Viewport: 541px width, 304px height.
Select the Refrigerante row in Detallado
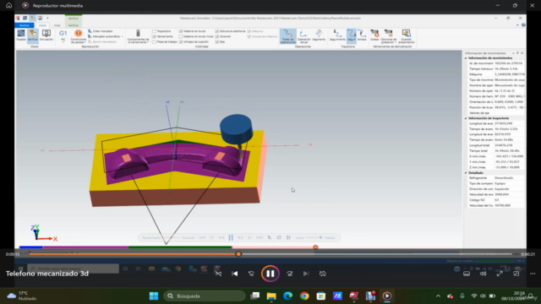pos(495,178)
